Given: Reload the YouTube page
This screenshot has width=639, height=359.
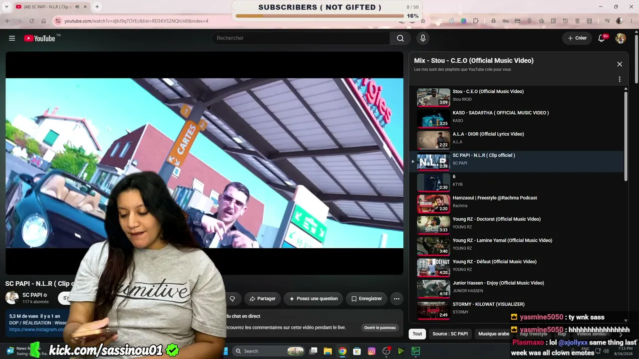Looking at the screenshot, I should (x=31, y=21).
